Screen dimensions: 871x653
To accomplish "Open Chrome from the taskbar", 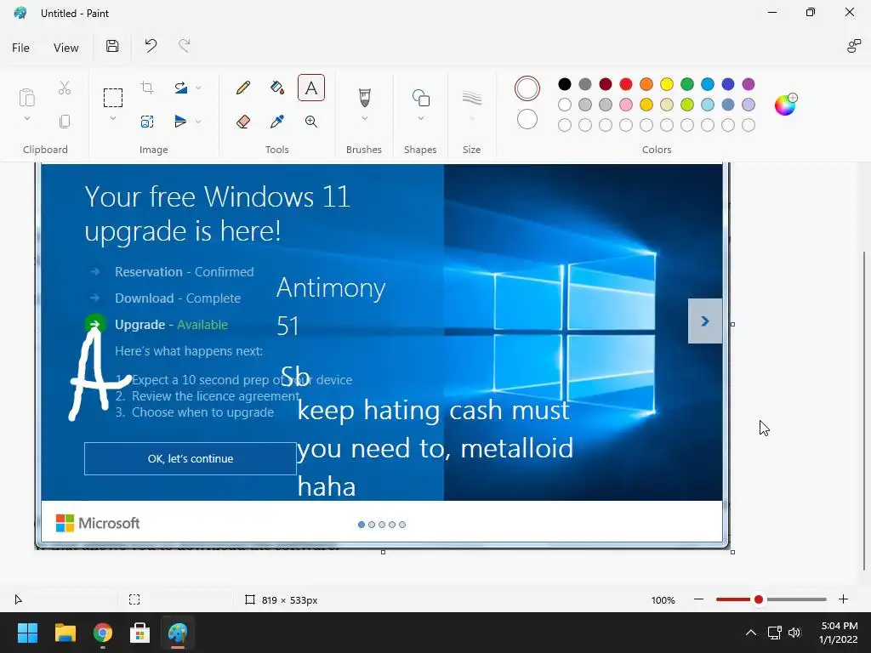I will (x=103, y=633).
